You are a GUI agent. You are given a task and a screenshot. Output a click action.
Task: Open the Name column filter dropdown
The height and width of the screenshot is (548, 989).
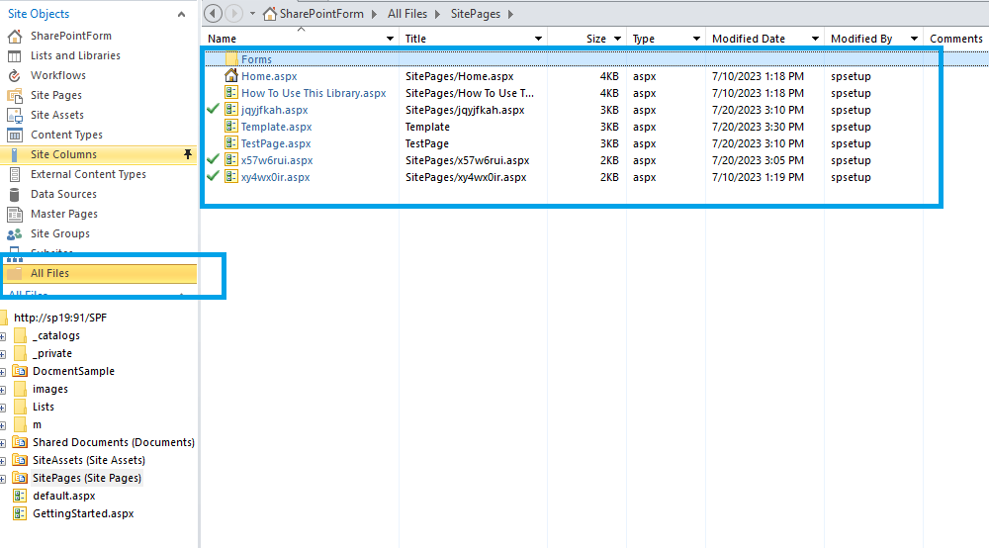(390, 39)
